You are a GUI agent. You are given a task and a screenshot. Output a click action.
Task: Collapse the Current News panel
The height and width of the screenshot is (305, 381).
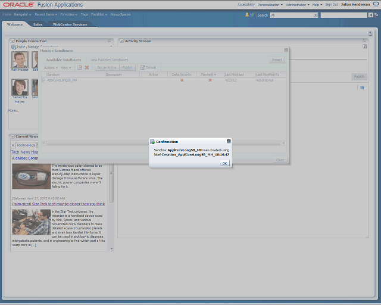point(13,136)
